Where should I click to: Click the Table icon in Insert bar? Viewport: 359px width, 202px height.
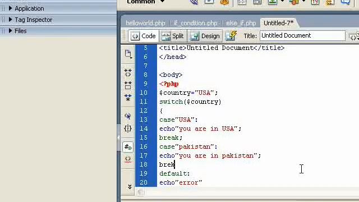(242, 2)
